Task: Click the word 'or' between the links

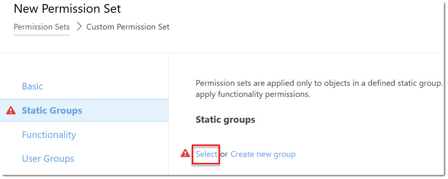Action: click(x=224, y=154)
